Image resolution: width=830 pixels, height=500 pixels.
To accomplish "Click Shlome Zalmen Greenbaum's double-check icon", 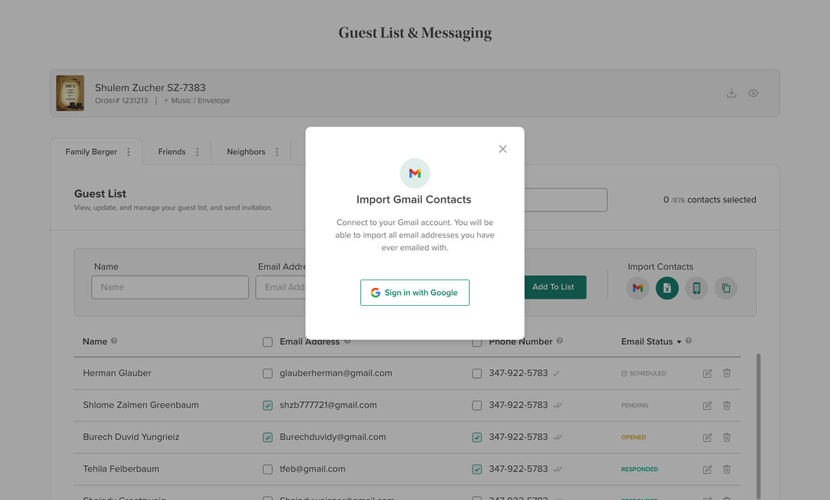I will click(x=558, y=405).
